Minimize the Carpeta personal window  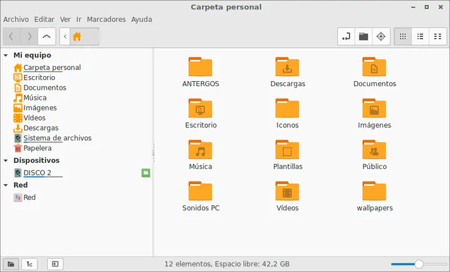pyautogui.click(x=413, y=7)
